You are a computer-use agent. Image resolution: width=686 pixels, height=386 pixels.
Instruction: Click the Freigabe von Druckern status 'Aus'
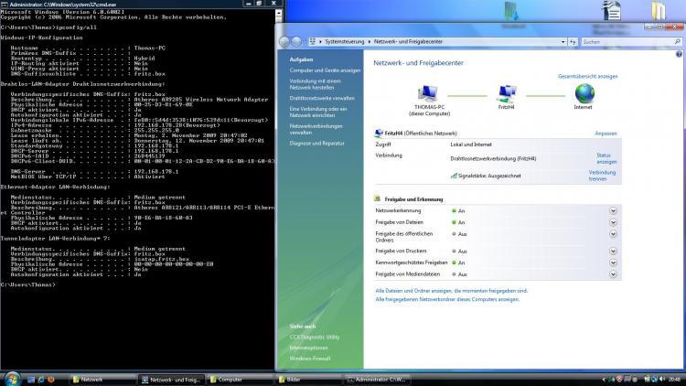[463, 252]
